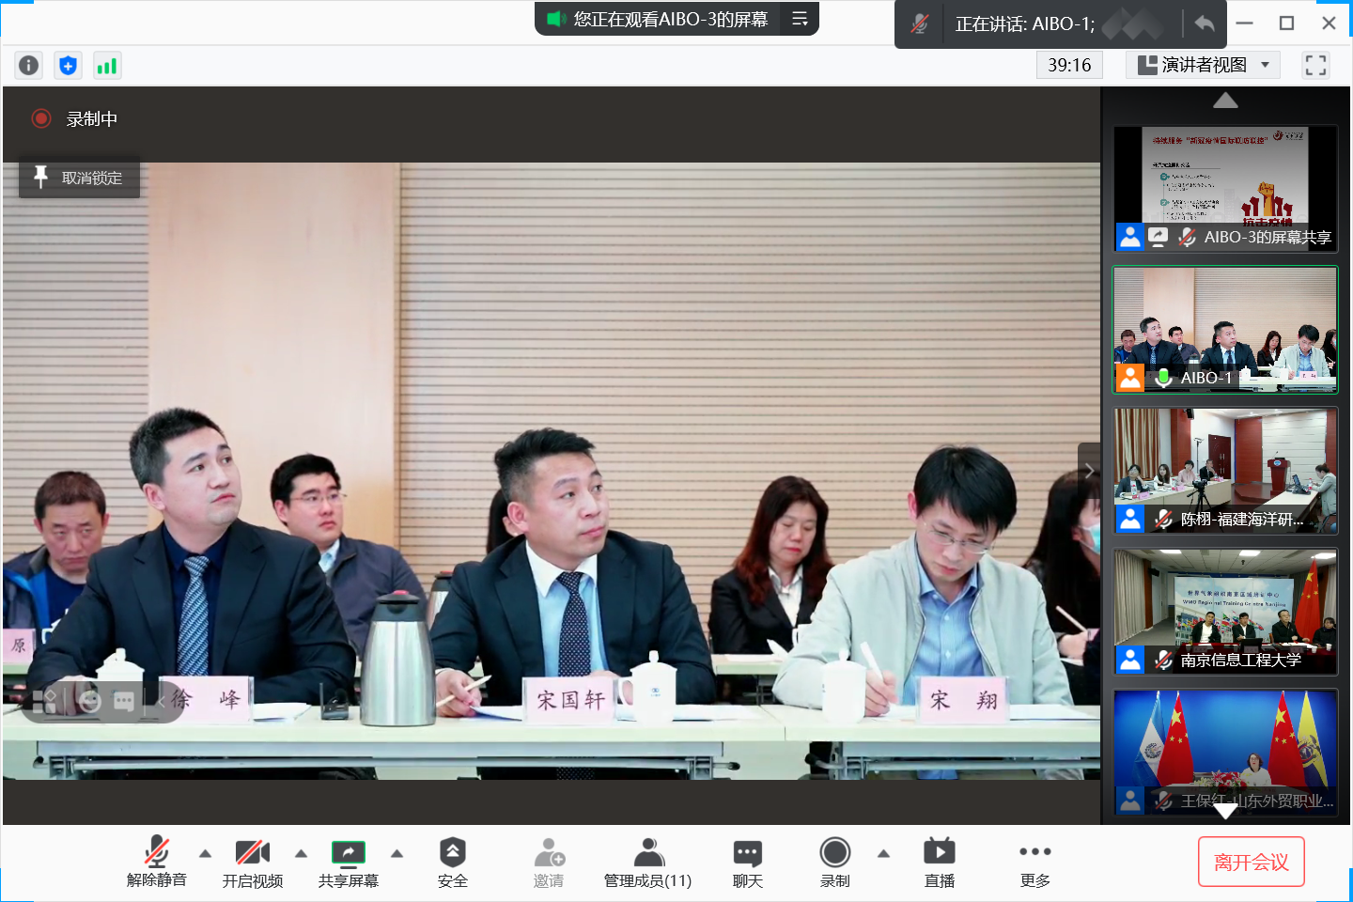The image size is (1353, 902).
Task: Select 南京信息工程大学 video thumbnail
Action: (1225, 612)
